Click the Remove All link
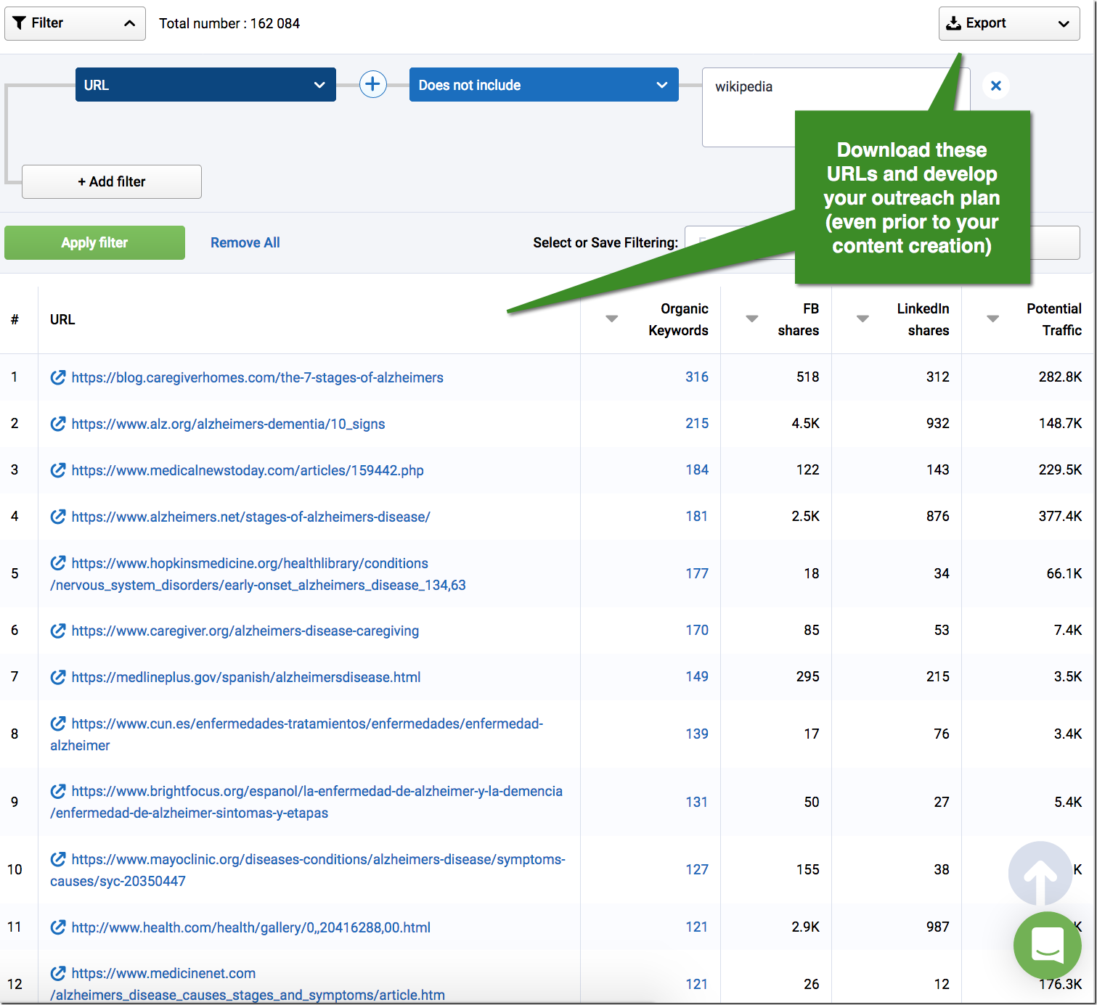 point(245,242)
